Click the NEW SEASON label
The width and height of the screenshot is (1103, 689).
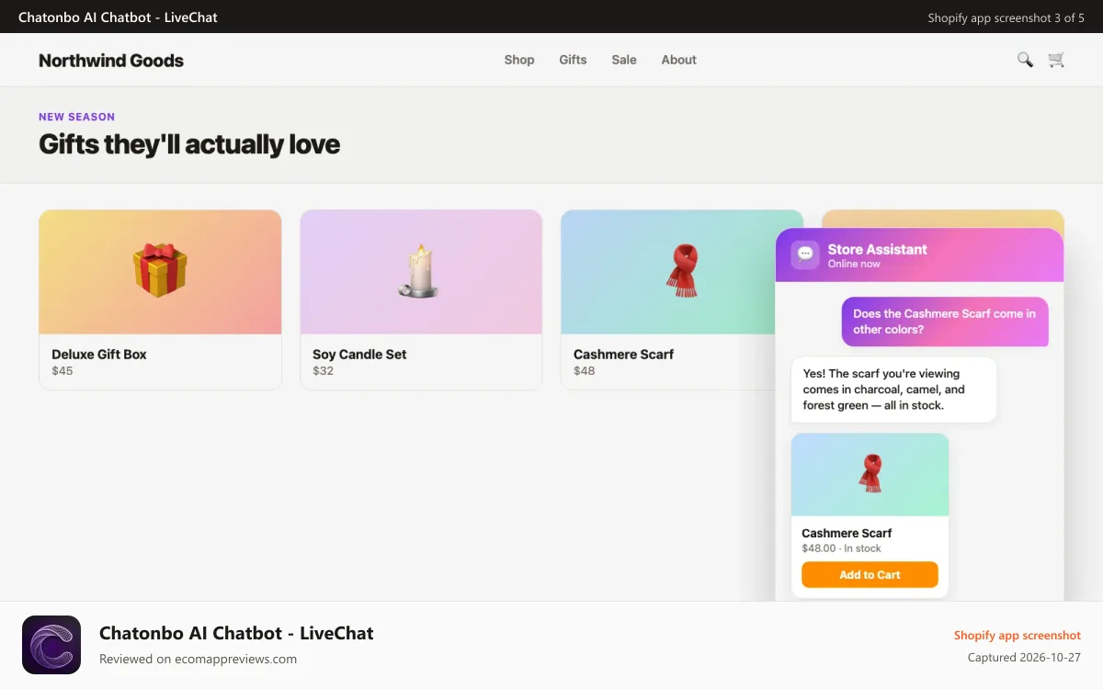(77, 117)
